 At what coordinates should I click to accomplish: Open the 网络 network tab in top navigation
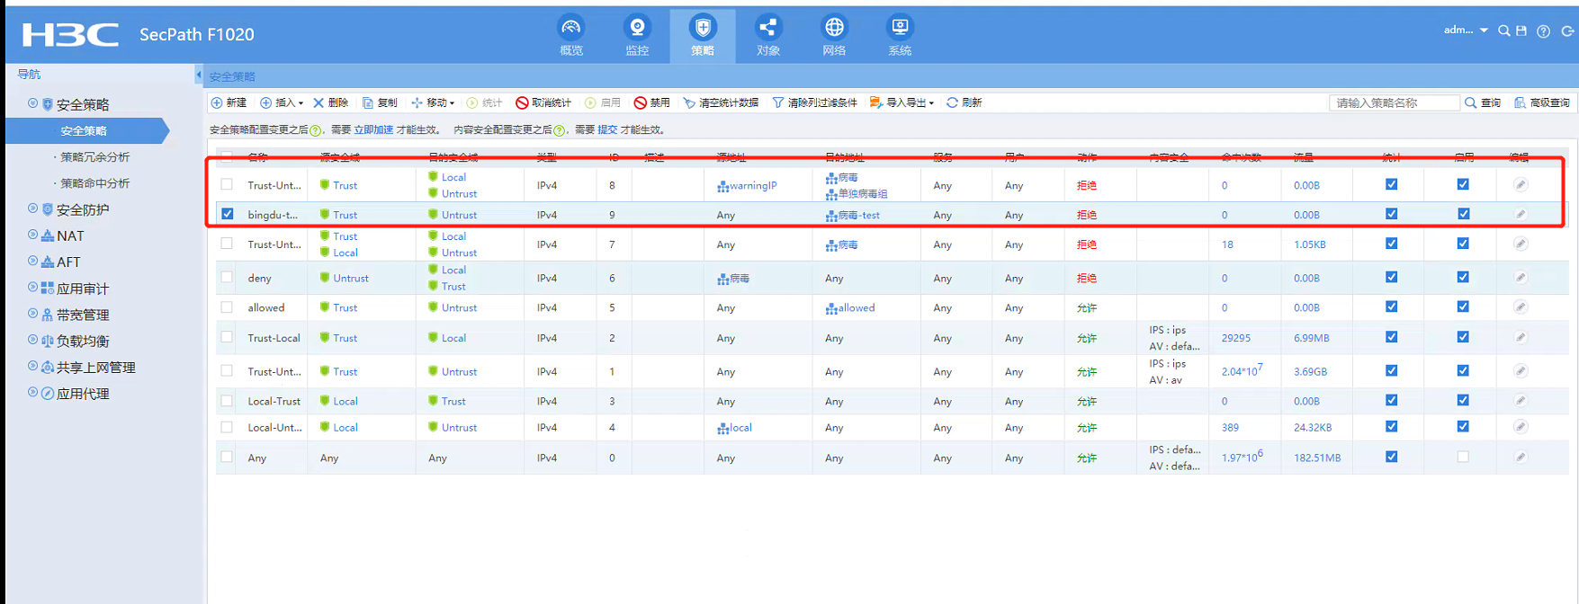pyautogui.click(x=834, y=36)
